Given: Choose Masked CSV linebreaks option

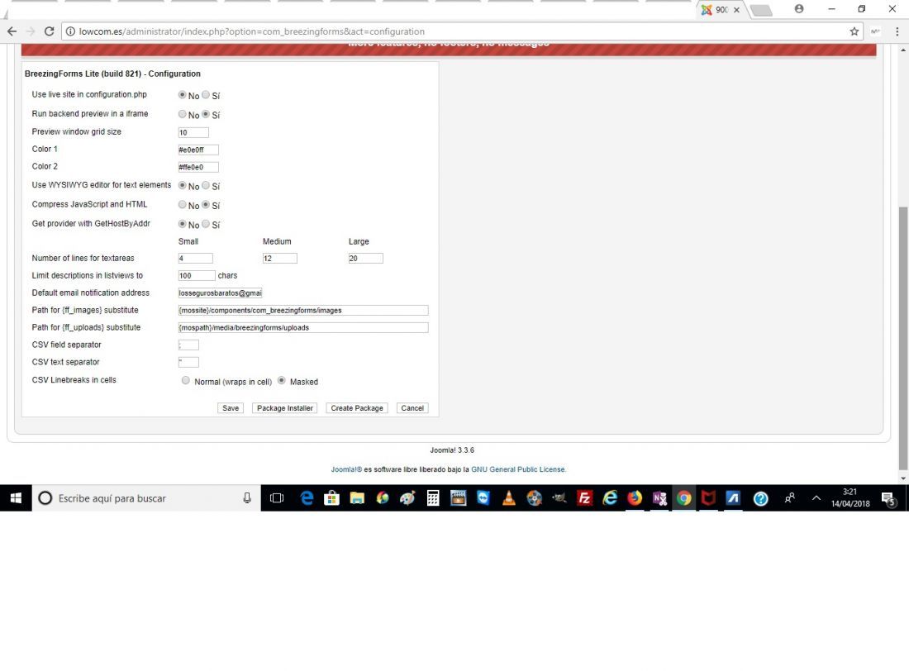Looking at the screenshot, I should click(x=282, y=380).
